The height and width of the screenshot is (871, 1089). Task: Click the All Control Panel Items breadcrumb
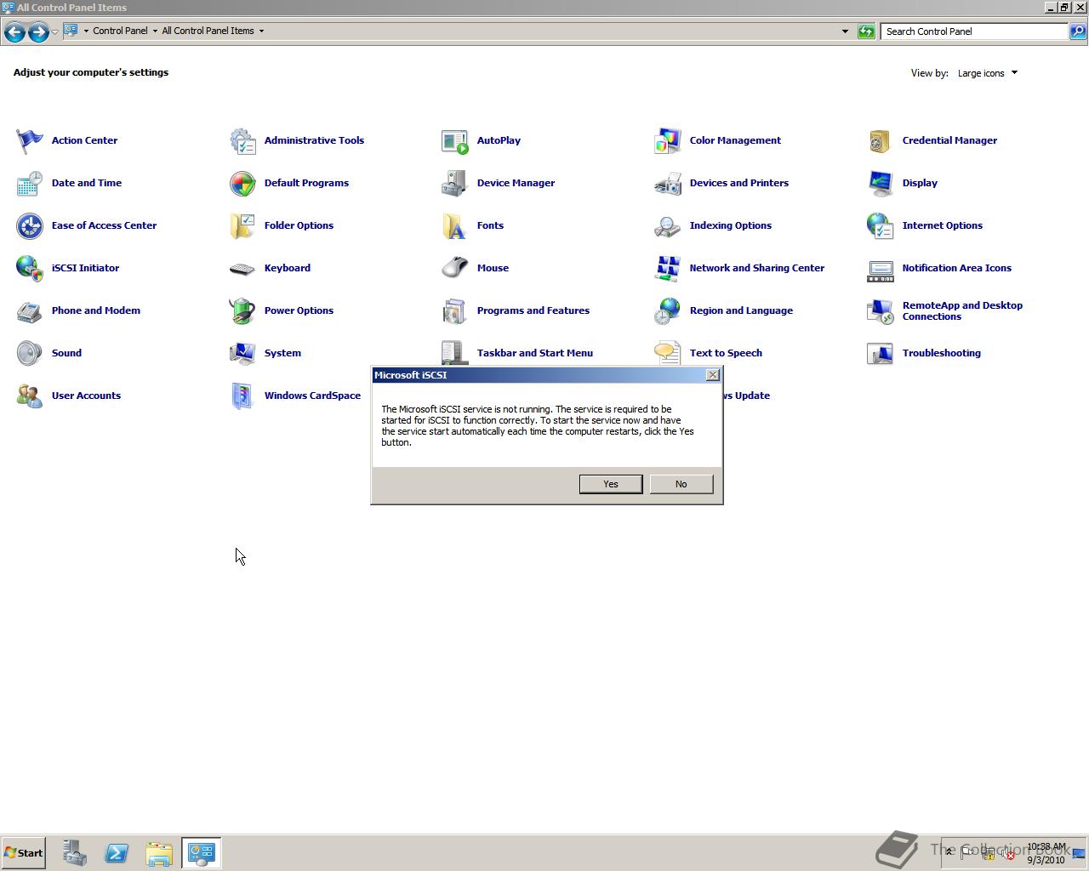coord(208,31)
